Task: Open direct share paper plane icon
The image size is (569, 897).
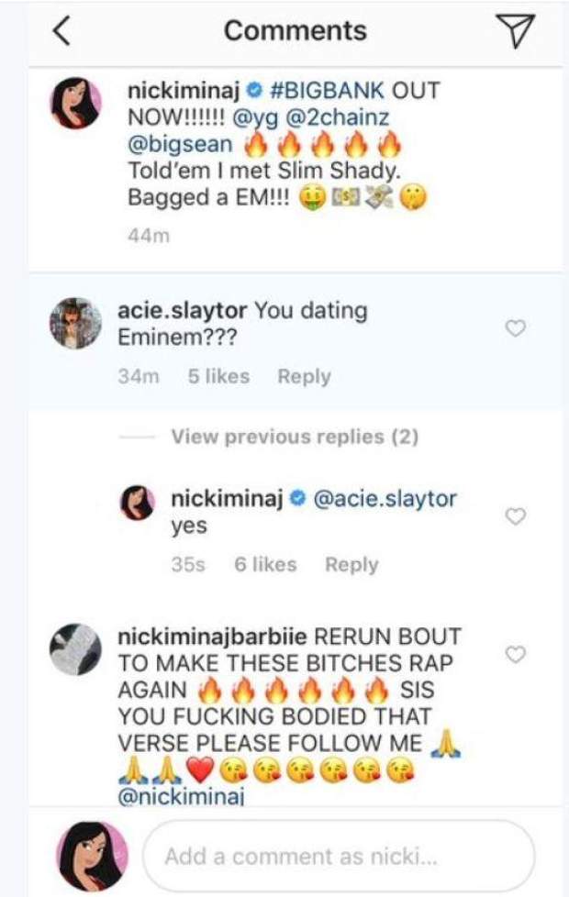Action: pyautogui.click(x=519, y=31)
